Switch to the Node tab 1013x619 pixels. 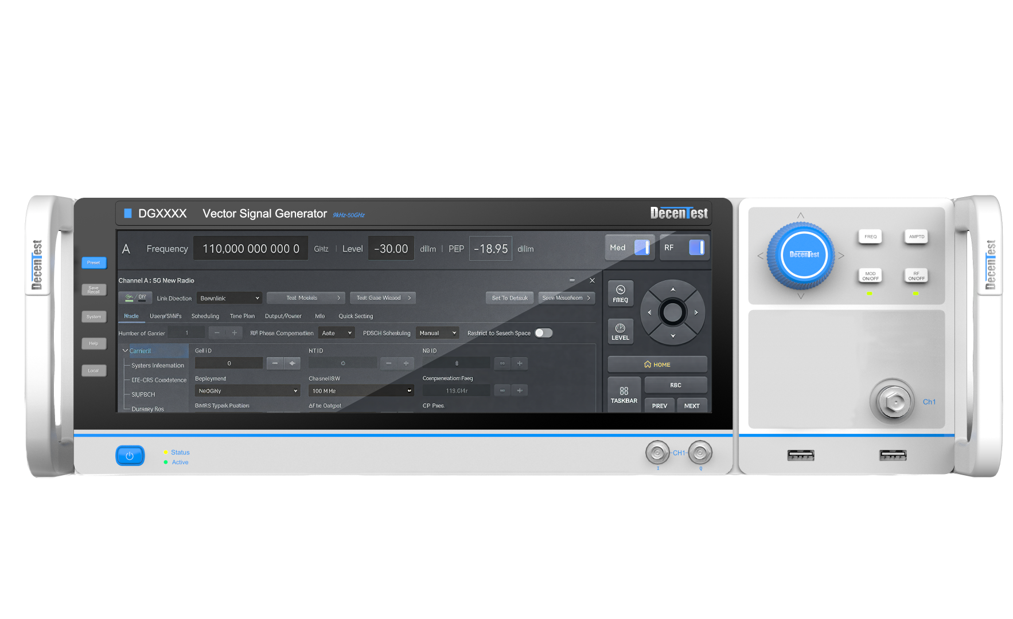(131, 316)
